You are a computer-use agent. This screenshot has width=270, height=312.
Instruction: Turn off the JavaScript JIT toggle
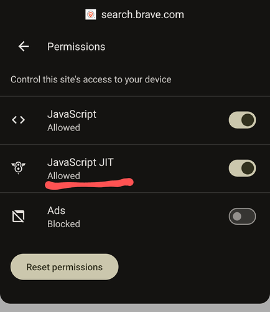point(242,168)
